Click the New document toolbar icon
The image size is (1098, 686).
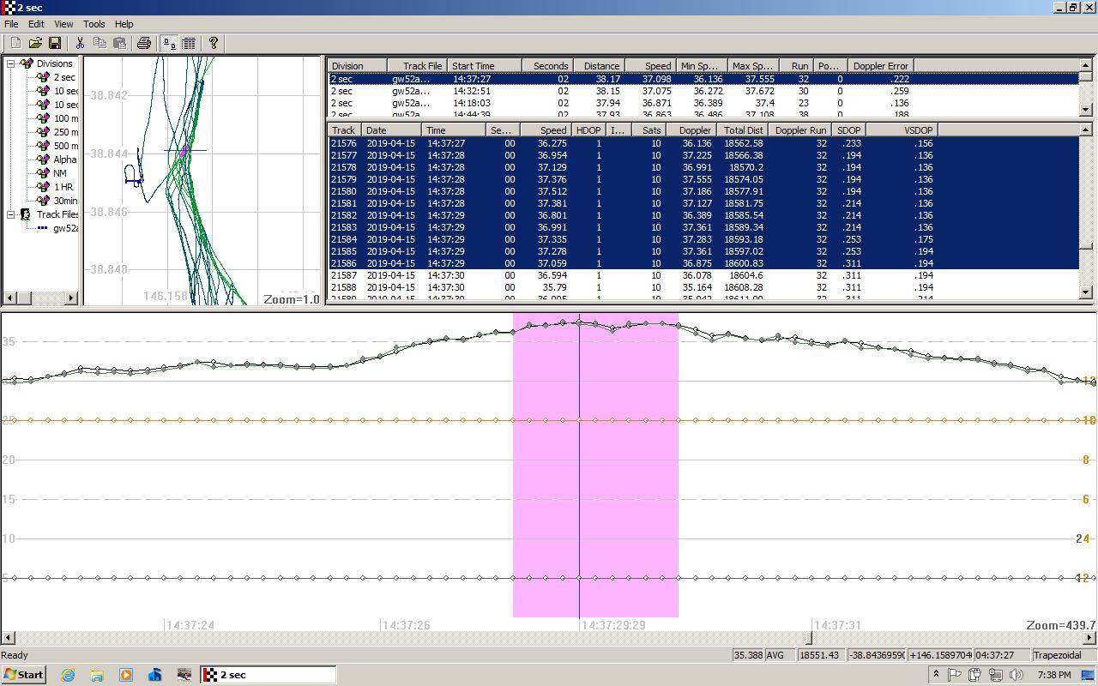[x=16, y=43]
